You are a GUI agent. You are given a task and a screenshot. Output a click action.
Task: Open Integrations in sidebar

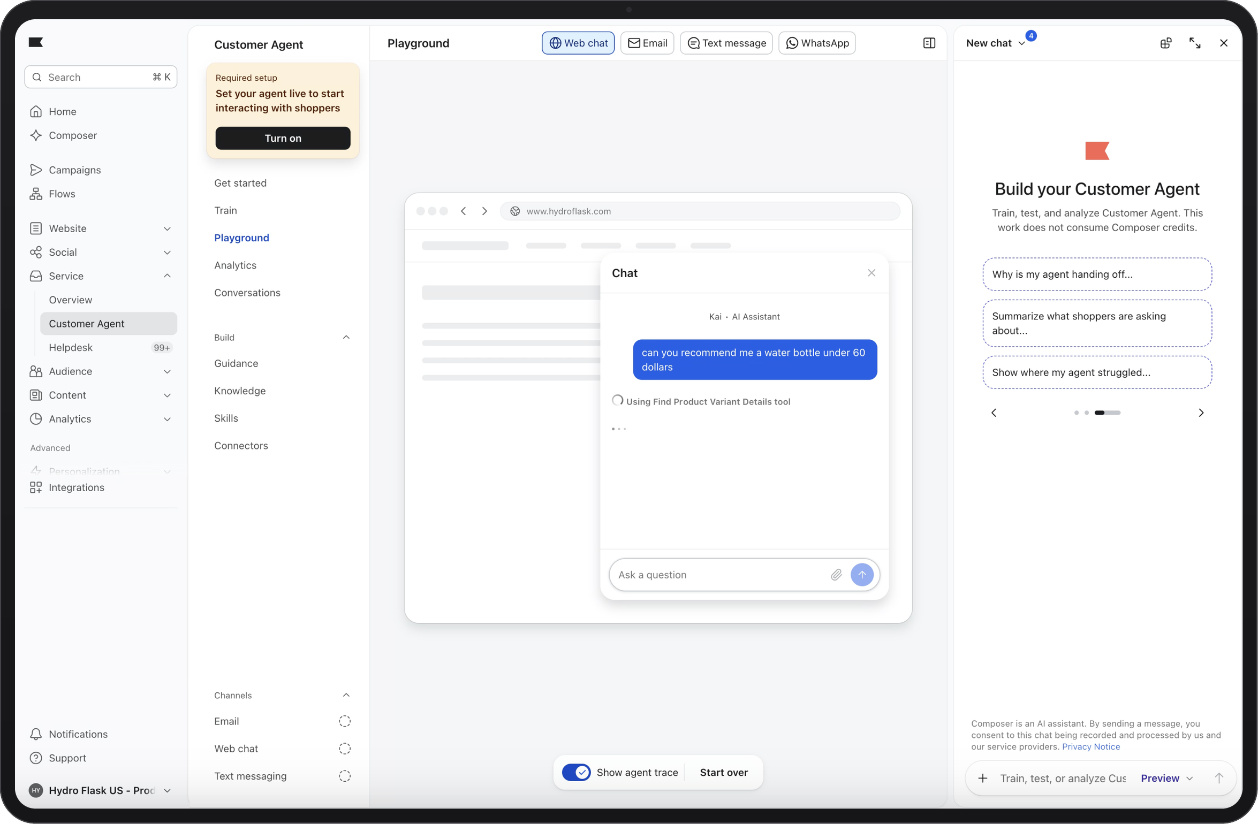67,487
